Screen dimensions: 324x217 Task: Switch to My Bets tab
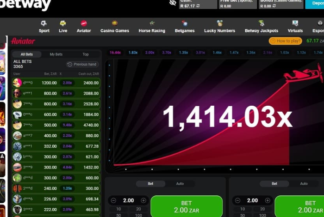[56, 54]
